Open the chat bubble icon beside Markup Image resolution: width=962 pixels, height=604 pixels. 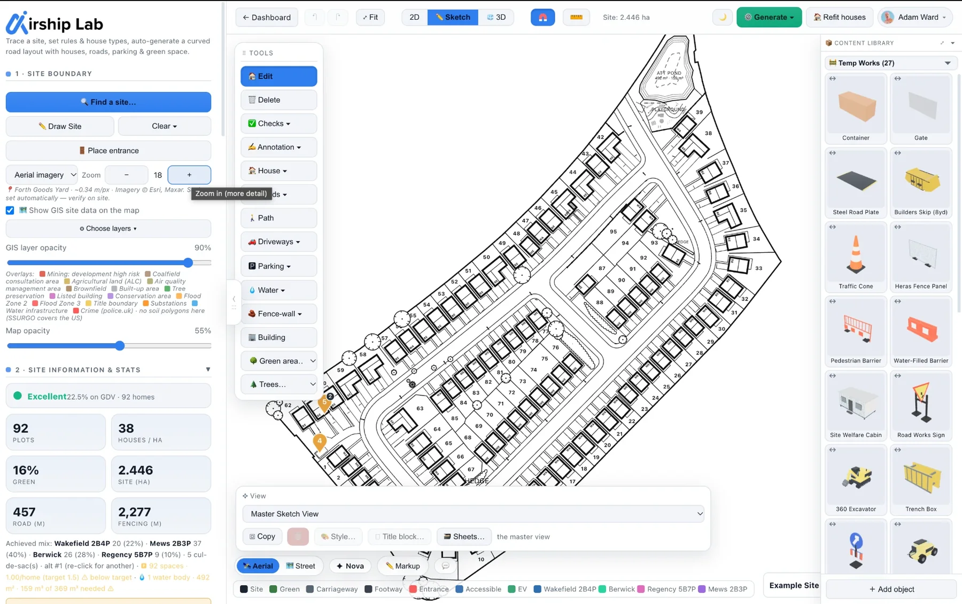(445, 566)
